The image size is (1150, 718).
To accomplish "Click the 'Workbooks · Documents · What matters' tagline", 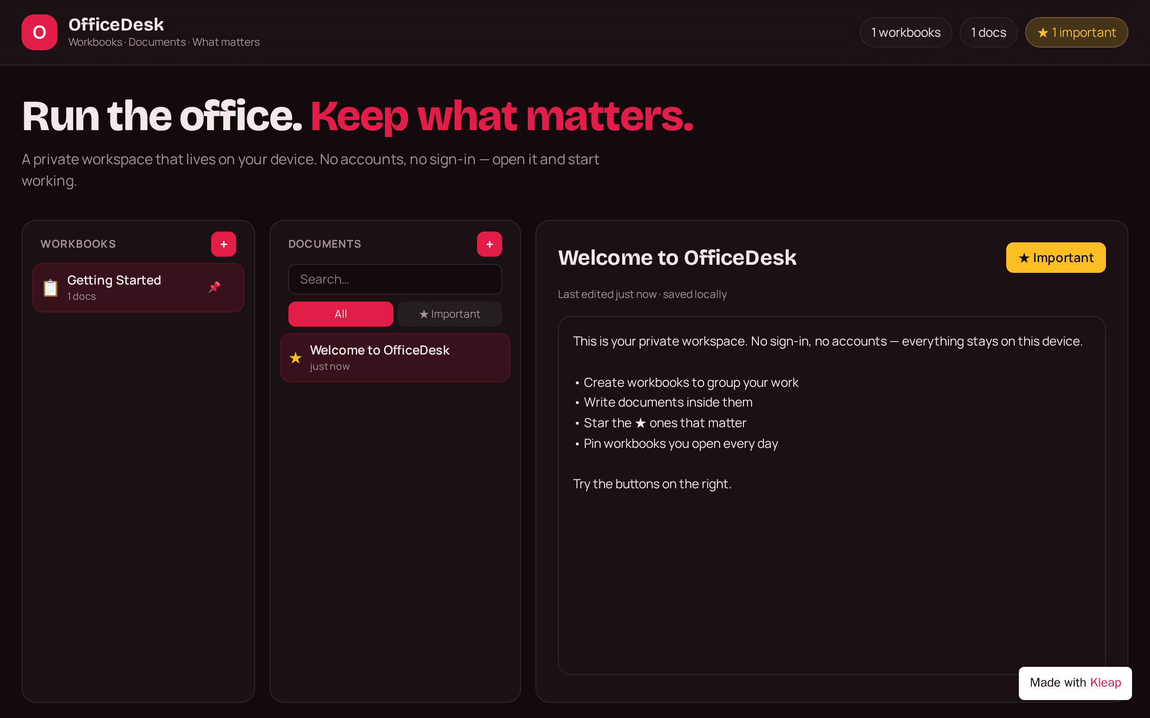I will pos(164,42).
